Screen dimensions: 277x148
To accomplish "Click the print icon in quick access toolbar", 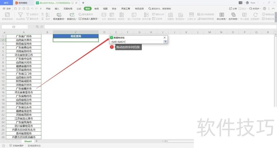I will (24, 8).
